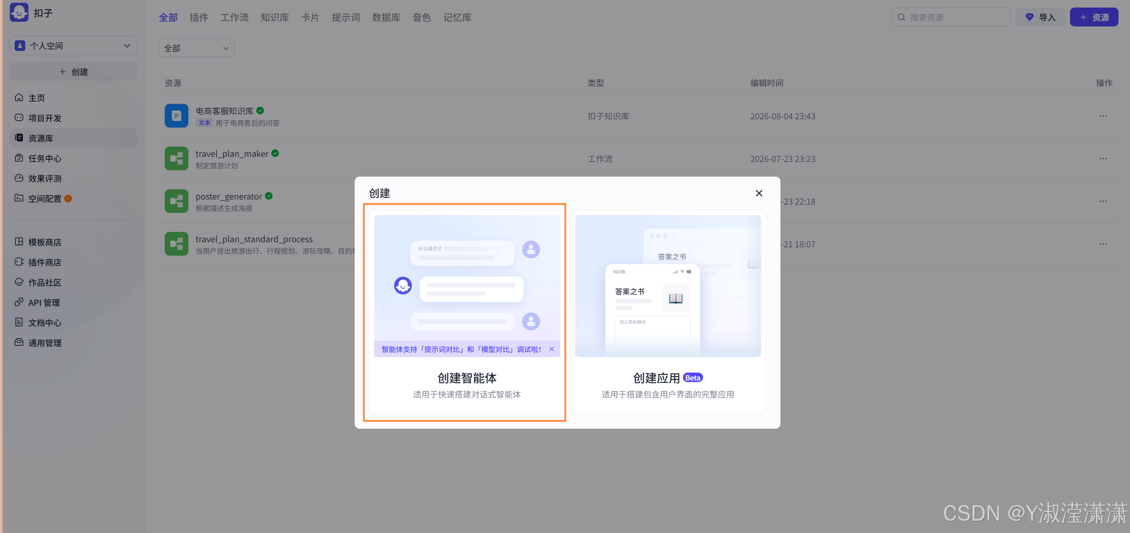Focus the 搜索资源 search field
Image resolution: width=1130 pixels, height=533 pixels.
point(951,17)
